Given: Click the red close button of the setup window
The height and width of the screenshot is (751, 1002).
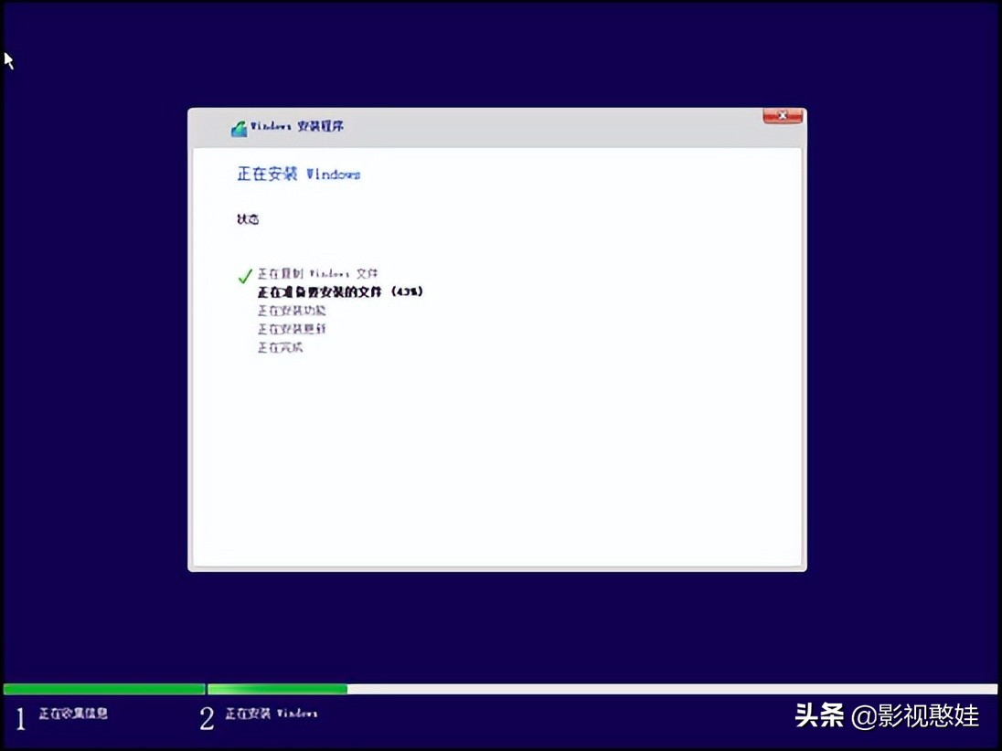Looking at the screenshot, I should (783, 115).
